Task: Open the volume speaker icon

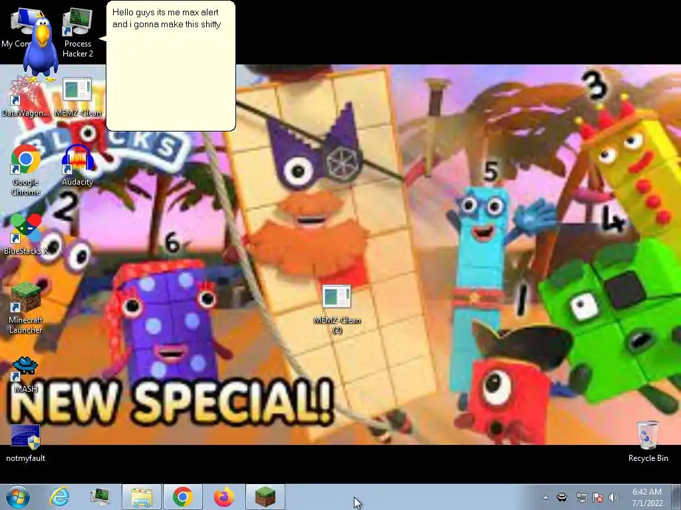Action: [x=614, y=497]
